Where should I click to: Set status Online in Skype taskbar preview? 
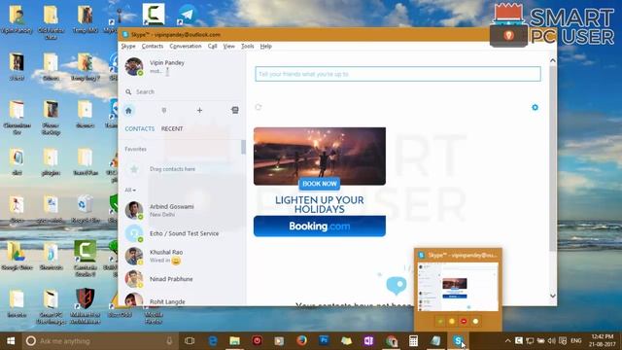(440, 321)
